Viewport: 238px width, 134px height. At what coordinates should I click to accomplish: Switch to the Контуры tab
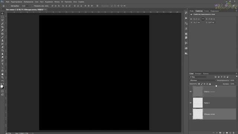pyautogui.click(x=198, y=74)
